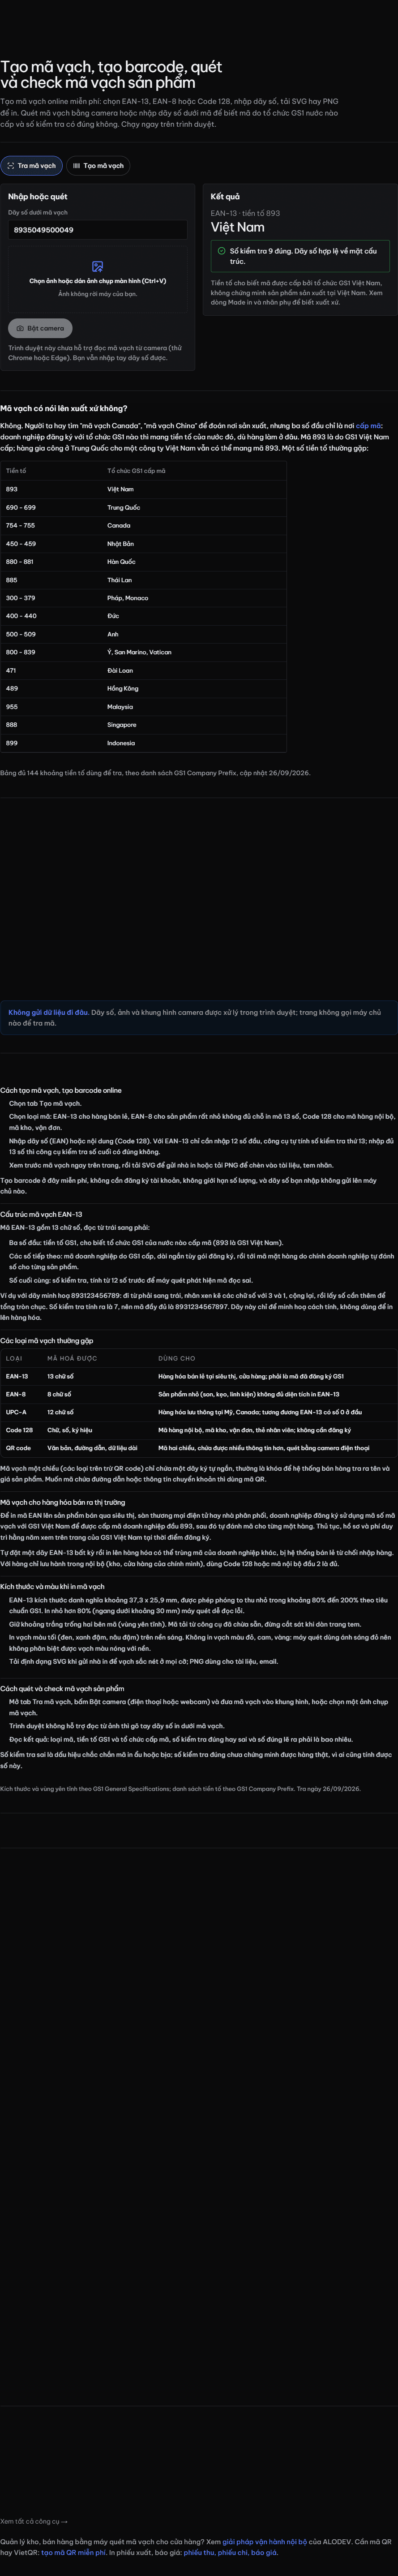Click the green checkmark result icon
Image resolution: width=398 pixels, height=2576 pixels.
(221, 251)
